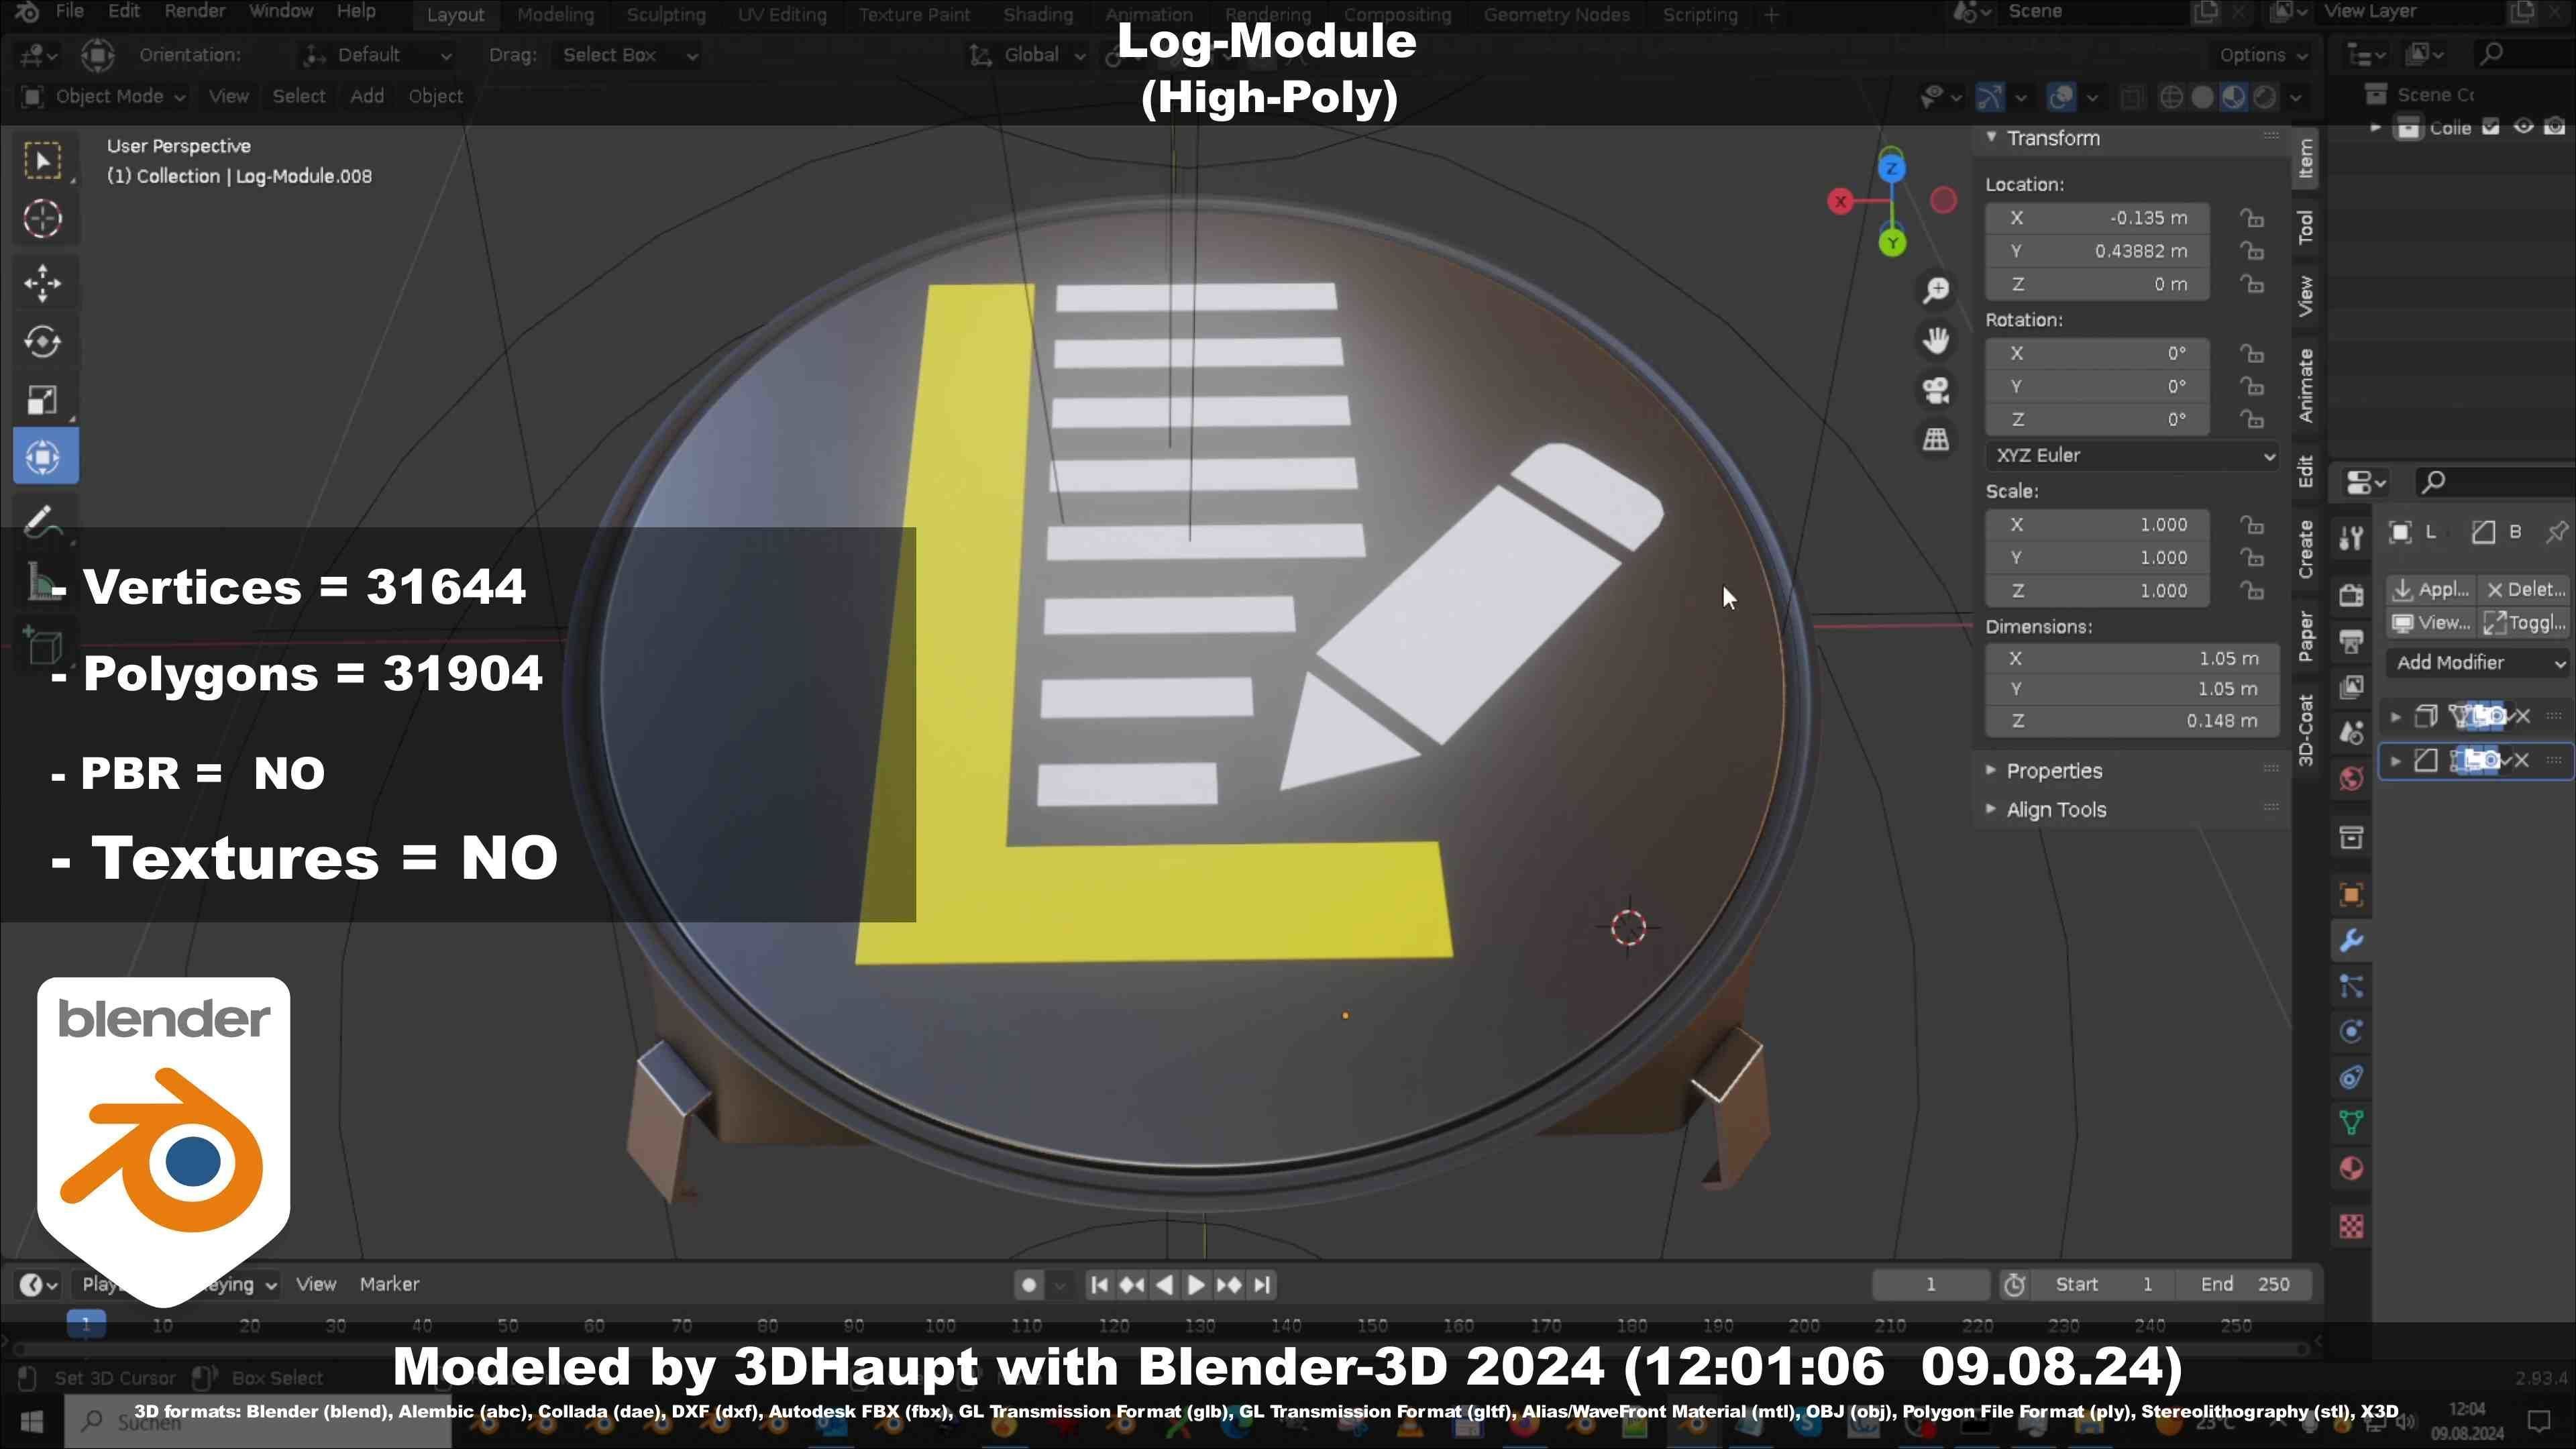Activate the 3D Cursor tool
Screen dimensions: 2576x1449
point(43,219)
